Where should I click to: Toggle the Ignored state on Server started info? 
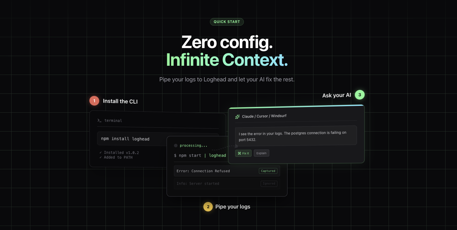pyautogui.click(x=269, y=184)
